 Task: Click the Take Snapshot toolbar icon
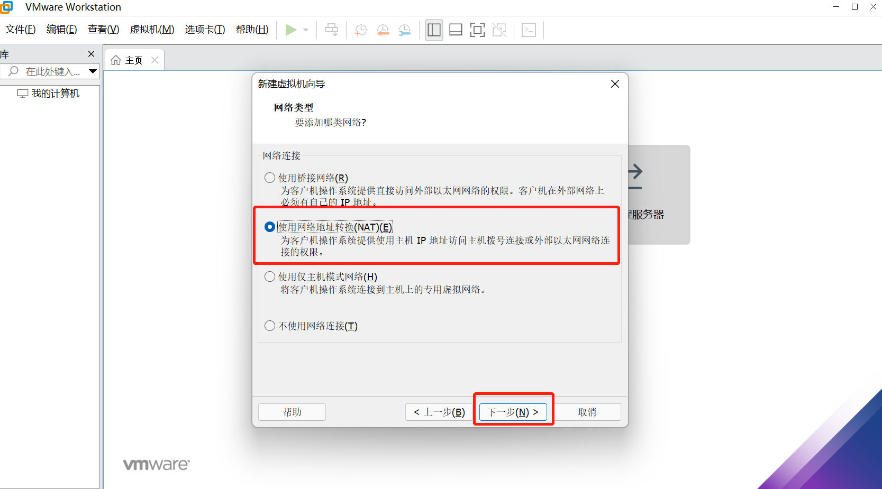(x=361, y=30)
